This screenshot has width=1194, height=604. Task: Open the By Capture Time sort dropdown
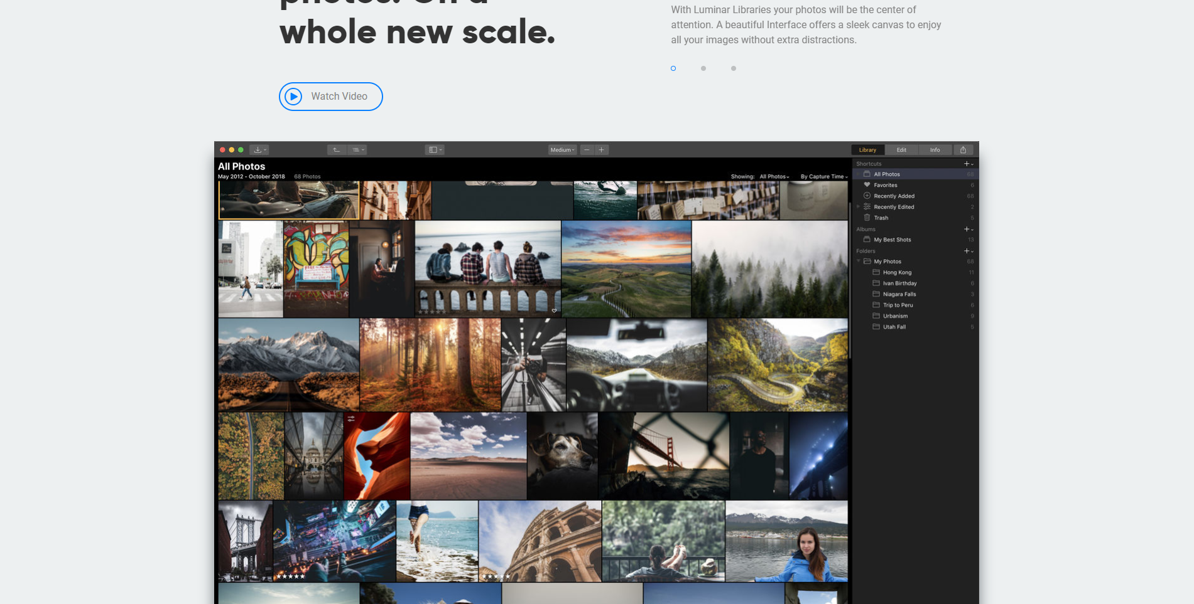[x=824, y=177]
